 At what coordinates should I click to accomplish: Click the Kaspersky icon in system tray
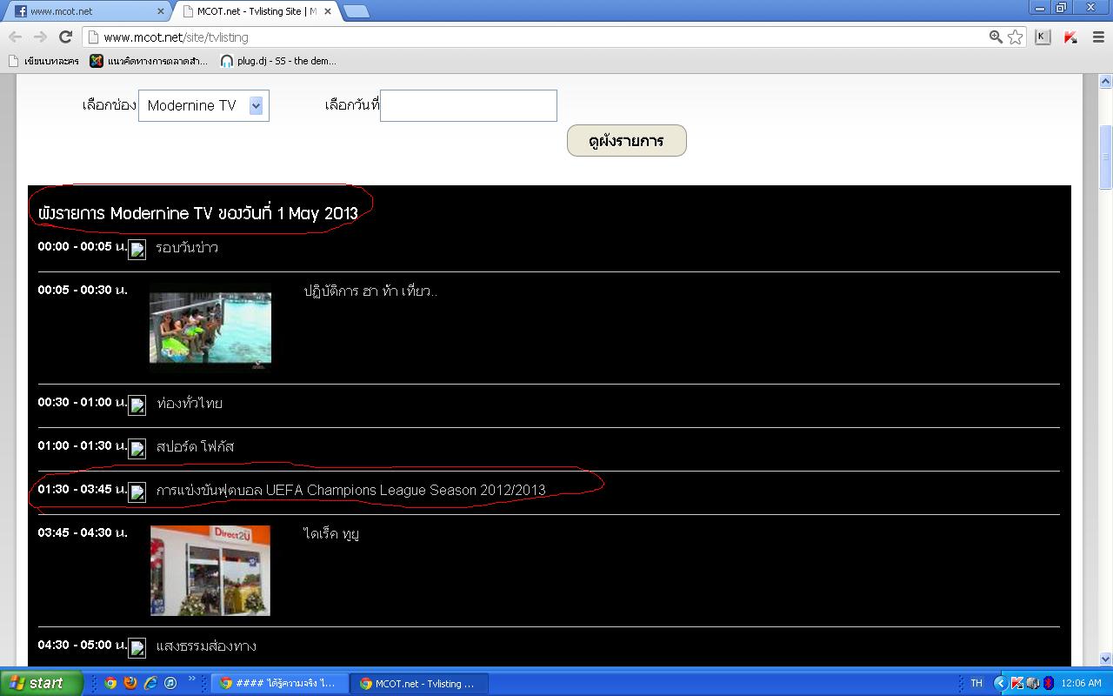[1017, 683]
